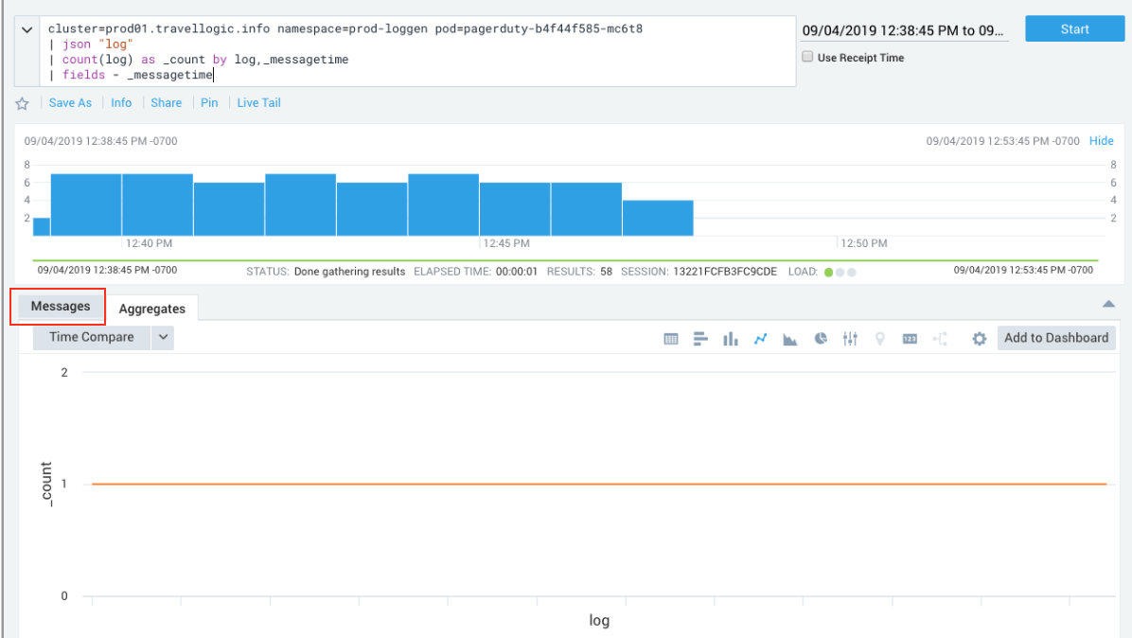Collapse results panel with up arrow
The height and width of the screenshot is (638, 1132).
click(1108, 304)
